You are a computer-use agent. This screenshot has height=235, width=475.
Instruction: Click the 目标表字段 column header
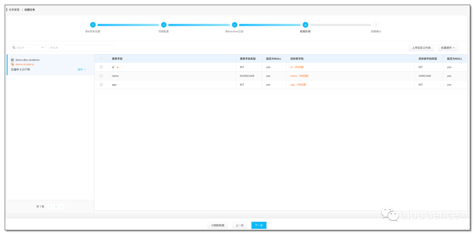pos(297,59)
